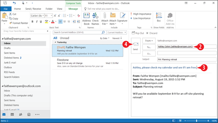Switch to Home tab
Screen dimensions: 218x123
(17, 9)
